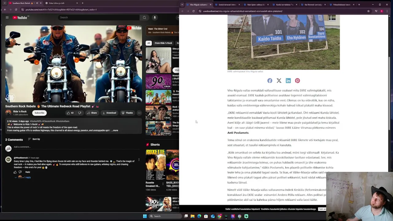
Task: Dislike the @99outlawrock comment
Action: coord(20,172)
